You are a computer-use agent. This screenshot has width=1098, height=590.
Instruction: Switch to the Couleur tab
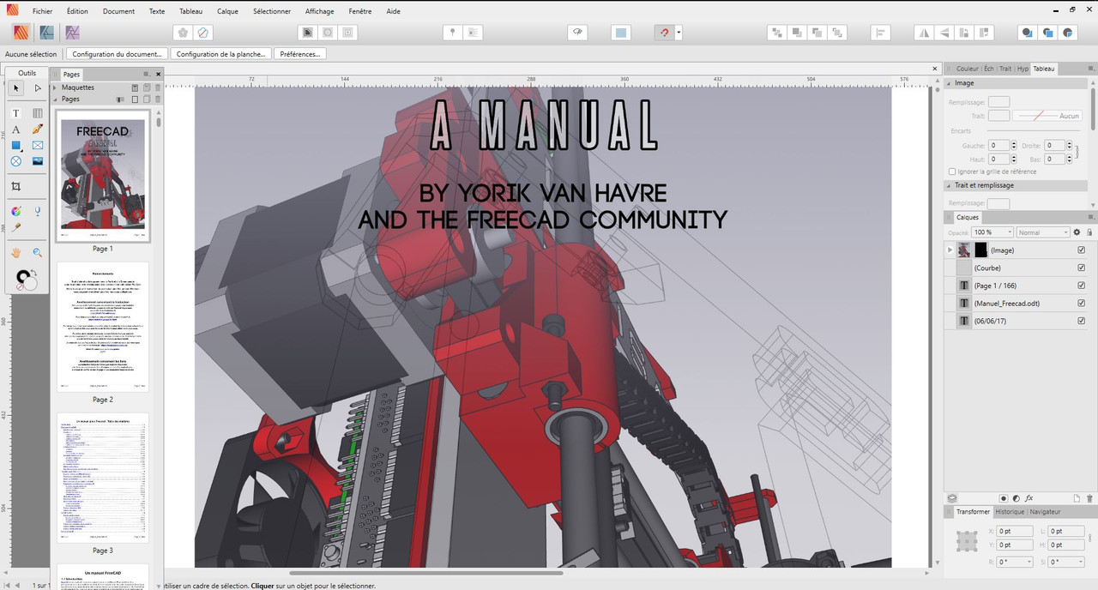(x=967, y=69)
